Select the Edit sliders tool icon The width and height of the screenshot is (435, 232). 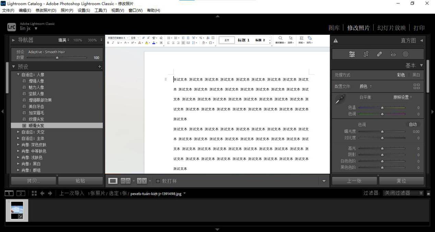pos(352,54)
